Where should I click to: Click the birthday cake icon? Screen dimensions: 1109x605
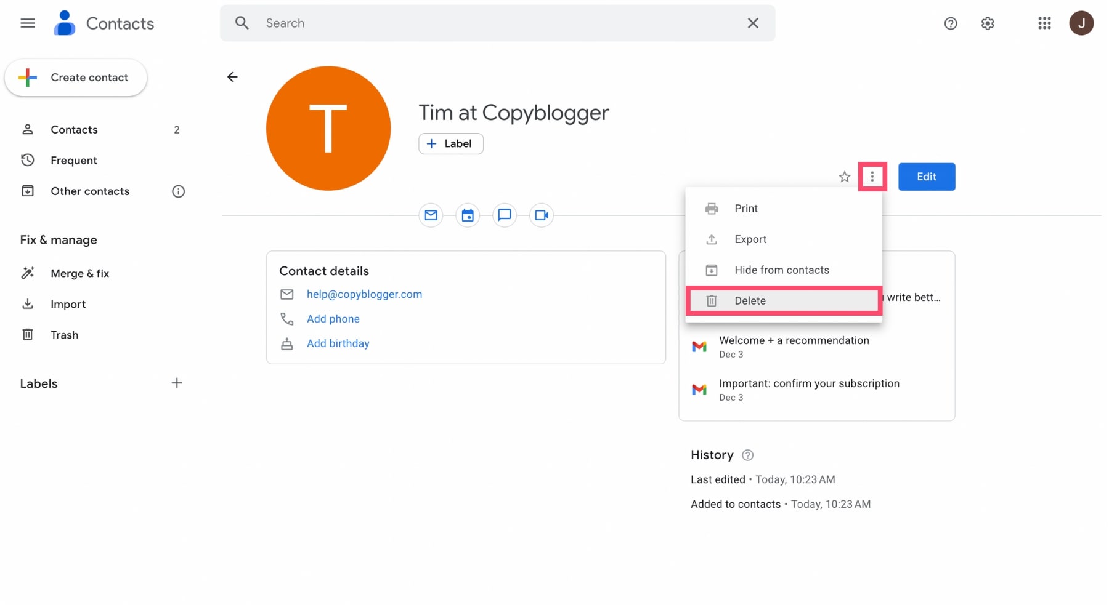287,343
